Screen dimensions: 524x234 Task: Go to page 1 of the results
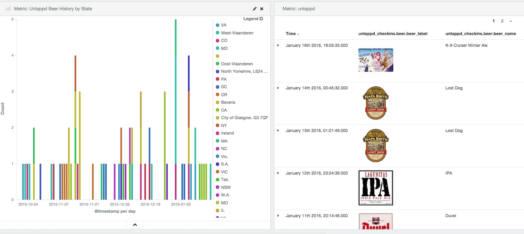[494, 21]
